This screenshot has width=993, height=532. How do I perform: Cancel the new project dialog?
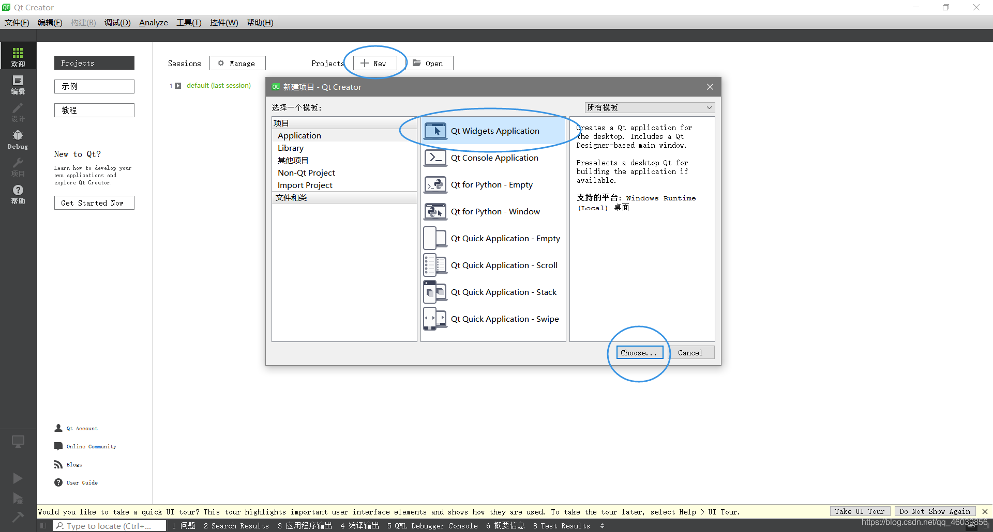point(690,353)
